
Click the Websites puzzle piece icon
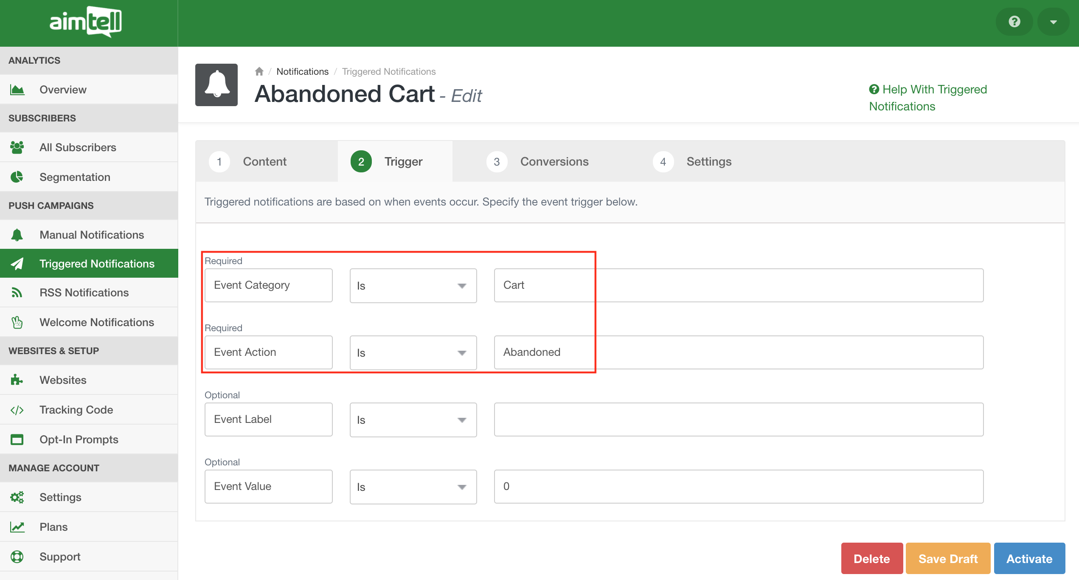[17, 380]
